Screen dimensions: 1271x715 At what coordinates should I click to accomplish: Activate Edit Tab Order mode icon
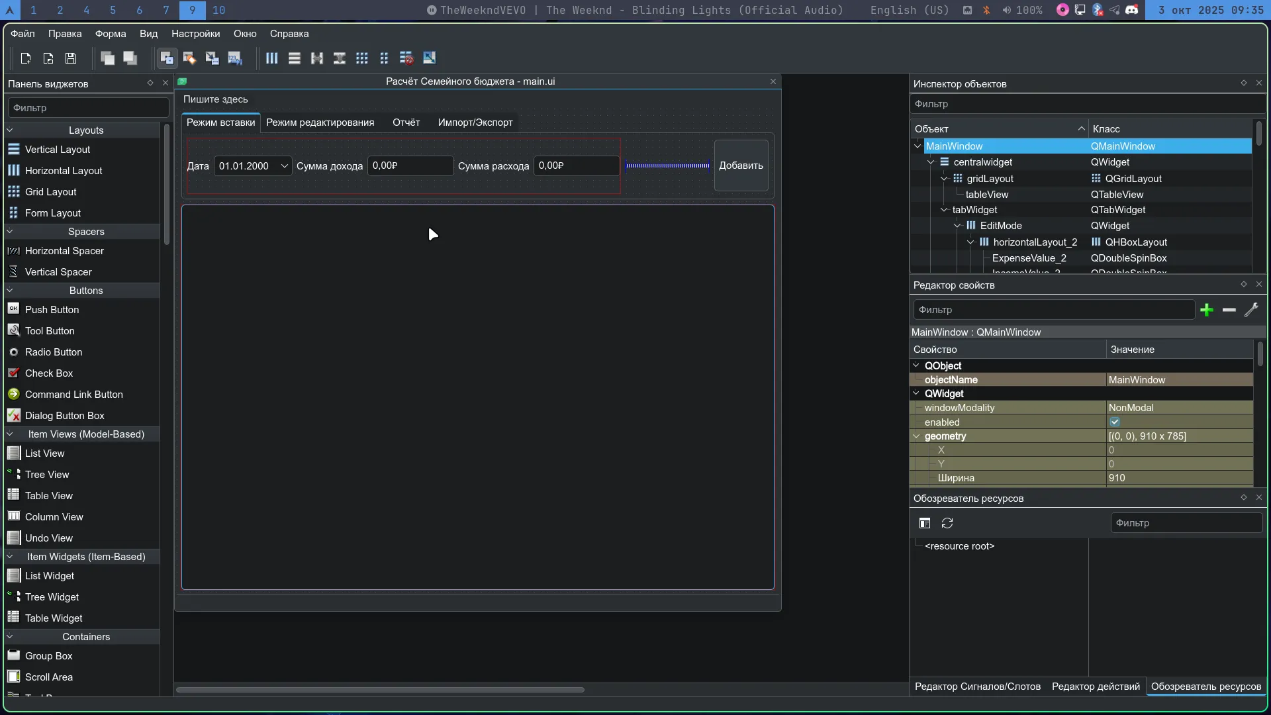(x=235, y=58)
